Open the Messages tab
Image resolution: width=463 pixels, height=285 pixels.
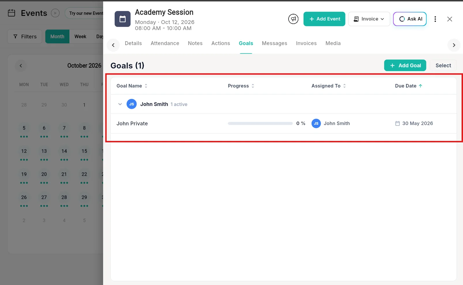pos(275,43)
